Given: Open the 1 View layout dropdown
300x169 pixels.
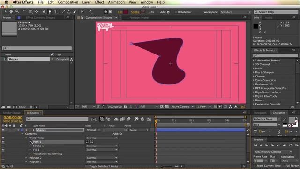Looking at the screenshot, I should pyautogui.click(x=204, y=107).
